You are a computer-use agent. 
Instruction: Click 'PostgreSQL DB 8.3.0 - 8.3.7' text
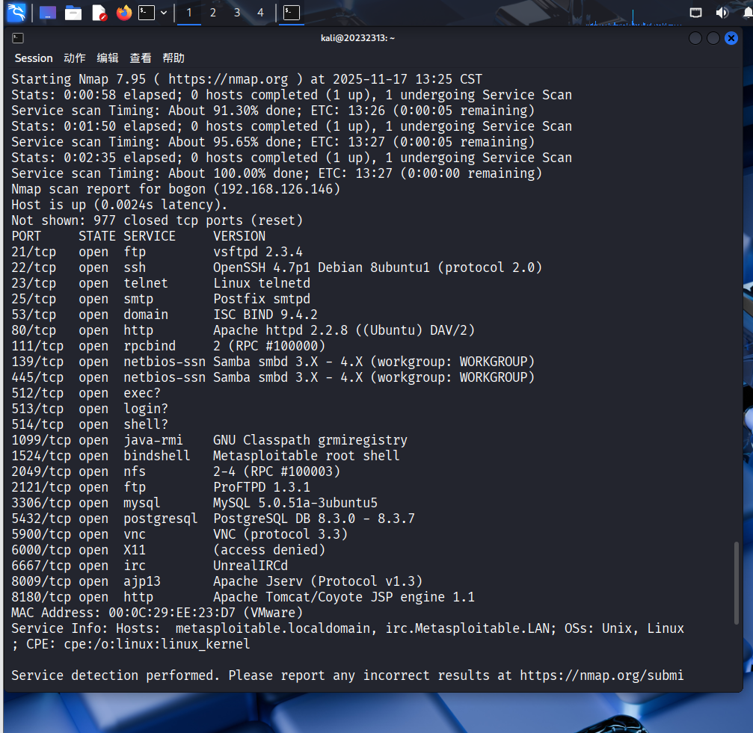(314, 519)
